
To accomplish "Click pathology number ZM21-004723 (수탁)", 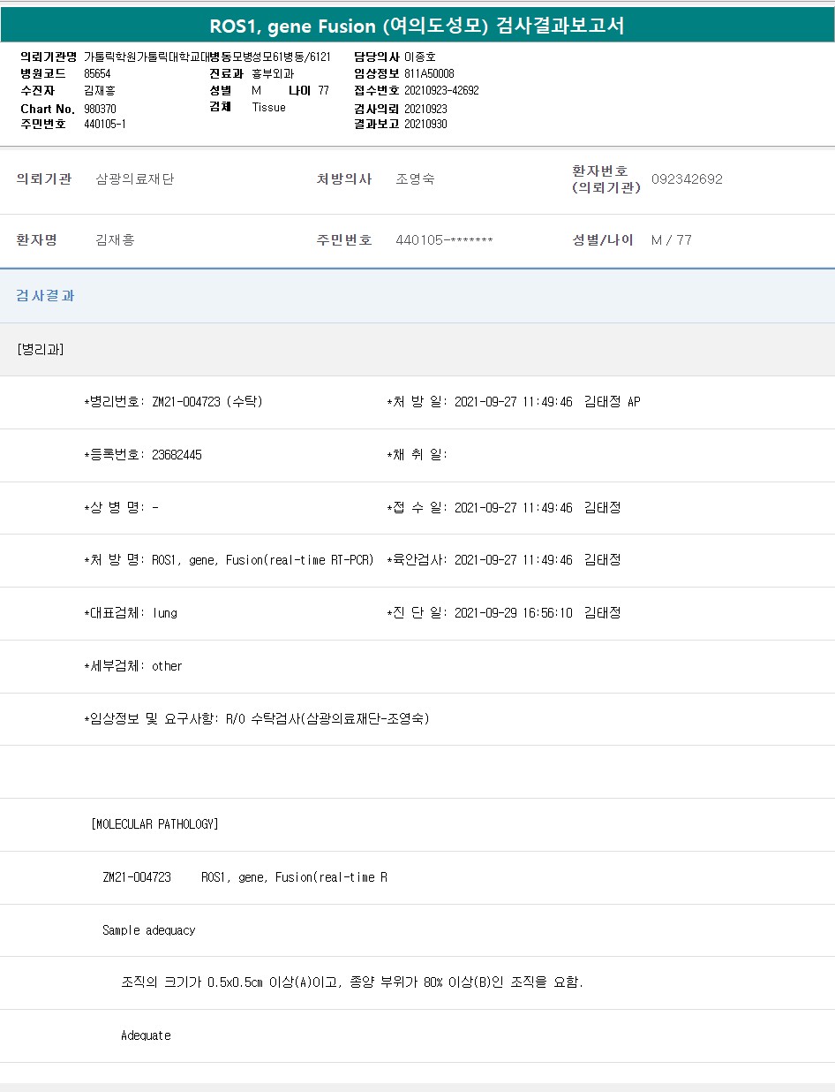I will (x=207, y=402).
